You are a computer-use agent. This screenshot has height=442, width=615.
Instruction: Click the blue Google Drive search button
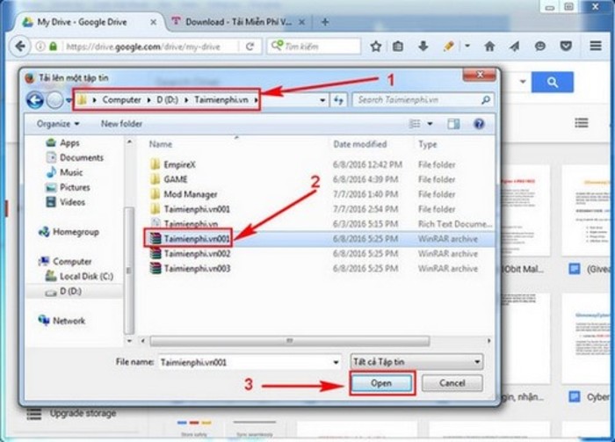(553, 82)
